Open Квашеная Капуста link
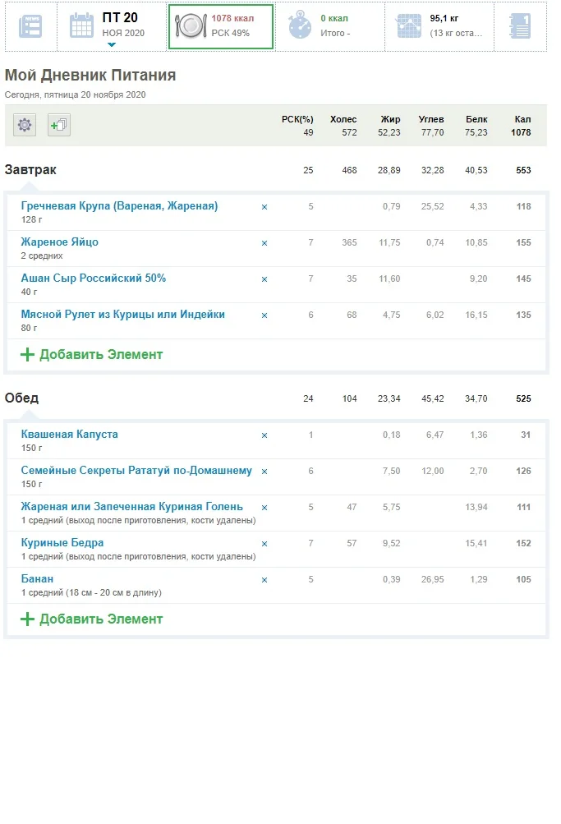 pos(69,435)
